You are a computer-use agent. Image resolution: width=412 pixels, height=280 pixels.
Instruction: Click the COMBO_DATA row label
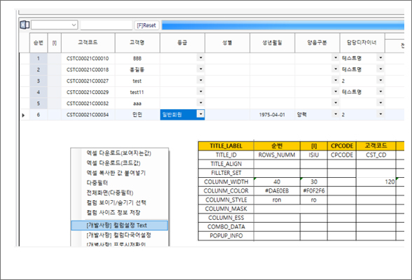226,227
